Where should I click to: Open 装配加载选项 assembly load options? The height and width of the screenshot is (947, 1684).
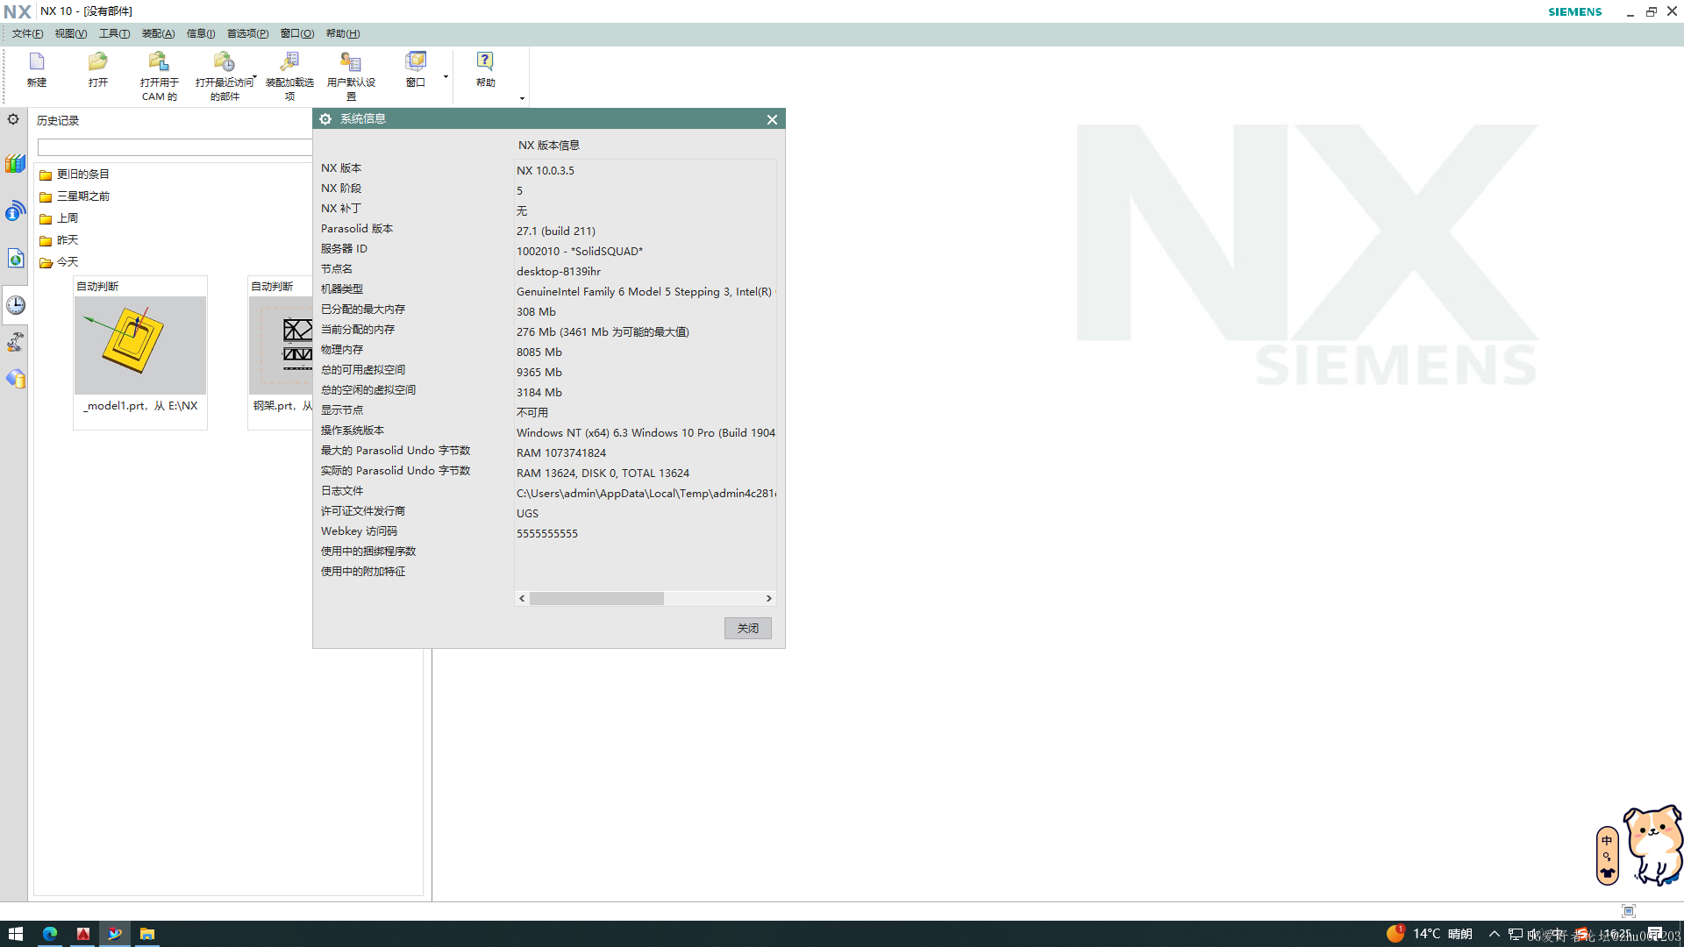289,75
